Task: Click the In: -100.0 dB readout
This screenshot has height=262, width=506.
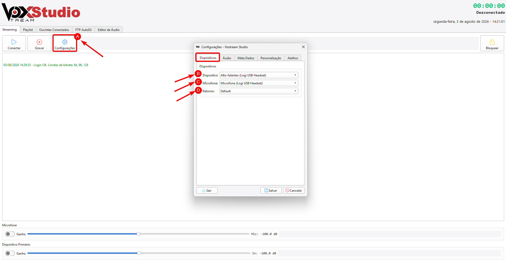Action: (x=264, y=253)
